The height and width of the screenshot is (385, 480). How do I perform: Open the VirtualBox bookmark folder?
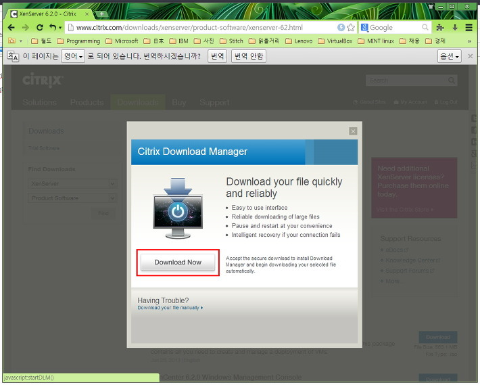335,41
